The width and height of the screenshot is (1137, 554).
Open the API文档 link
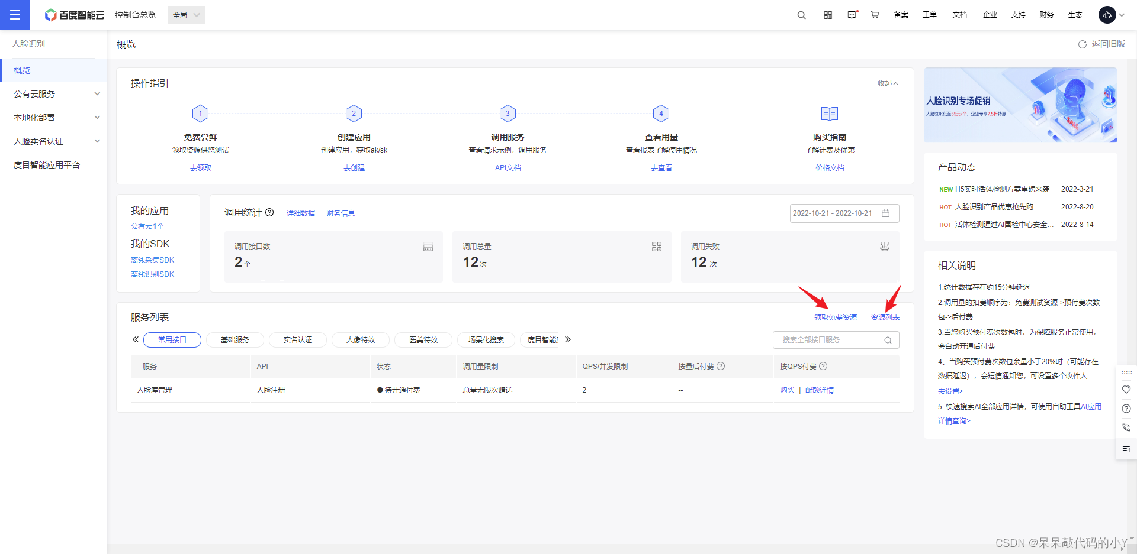point(508,168)
